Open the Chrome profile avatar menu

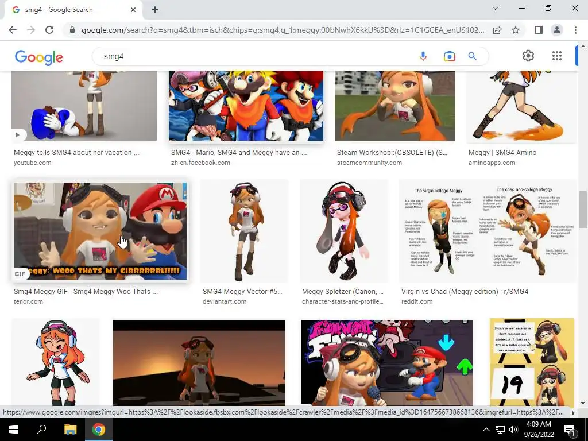[x=557, y=30]
